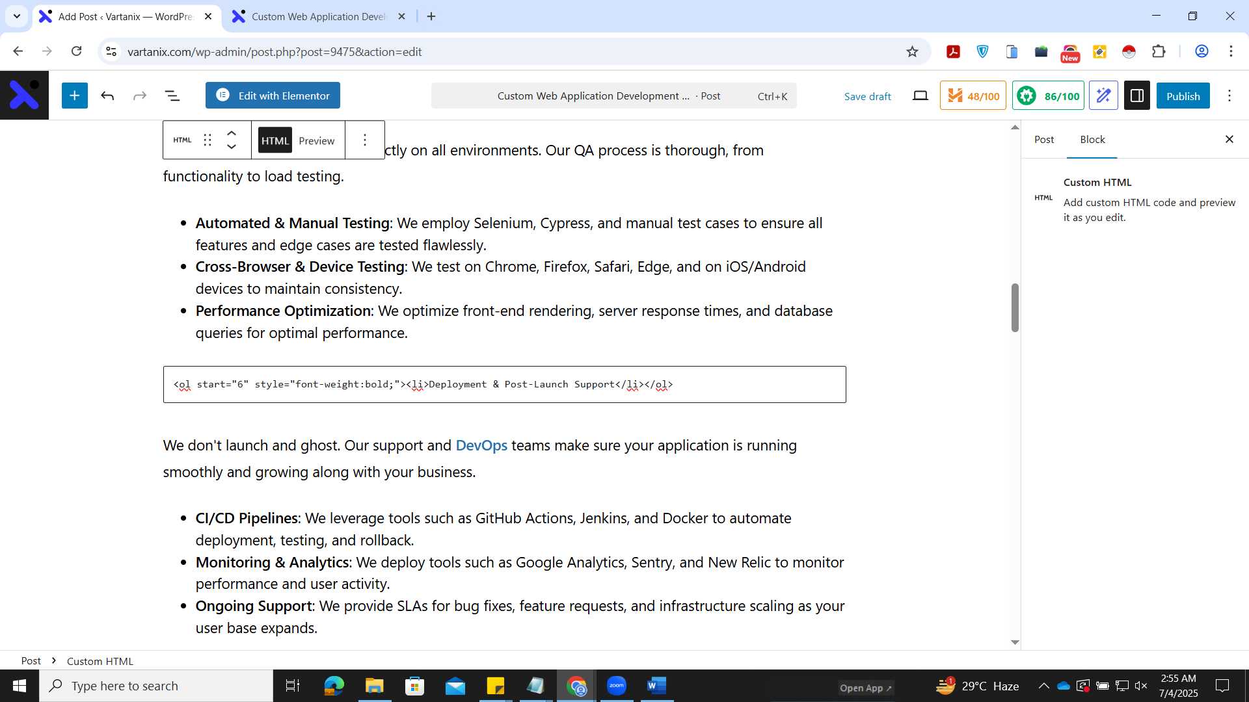Image resolution: width=1249 pixels, height=702 pixels.
Task: Click the address bar URL
Action: pyautogui.click(x=274, y=51)
